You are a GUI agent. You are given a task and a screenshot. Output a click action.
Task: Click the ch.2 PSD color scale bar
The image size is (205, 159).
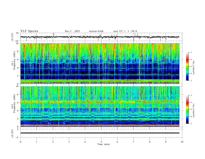tap(187, 109)
